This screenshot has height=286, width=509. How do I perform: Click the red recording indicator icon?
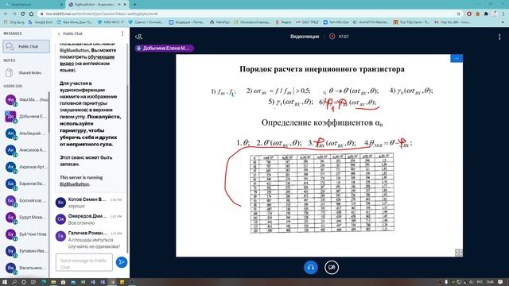332,37
